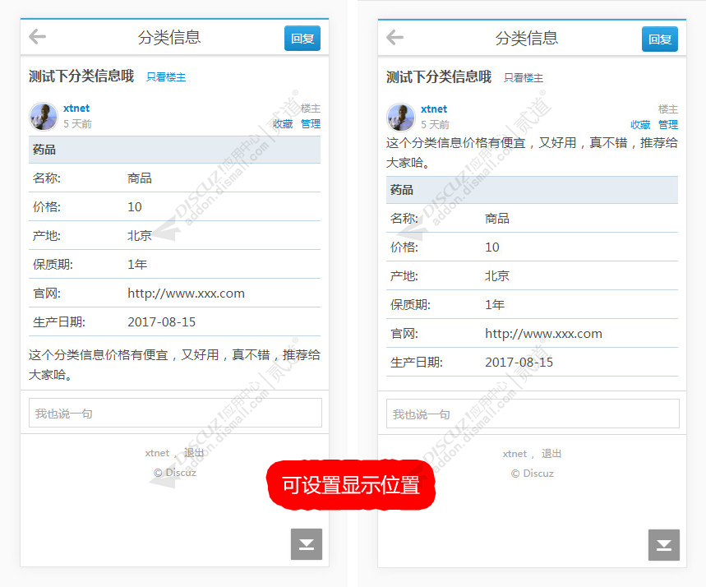
Task: Click xtnet footer link in right phone
Action: point(515,454)
